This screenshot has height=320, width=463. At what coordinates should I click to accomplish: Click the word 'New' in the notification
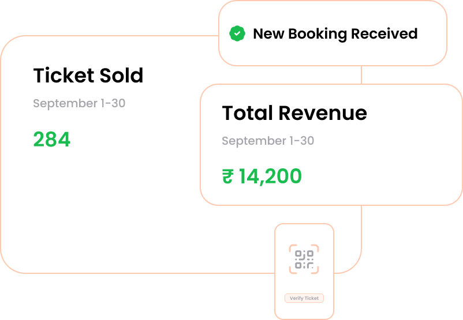click(x=268, y=33)
